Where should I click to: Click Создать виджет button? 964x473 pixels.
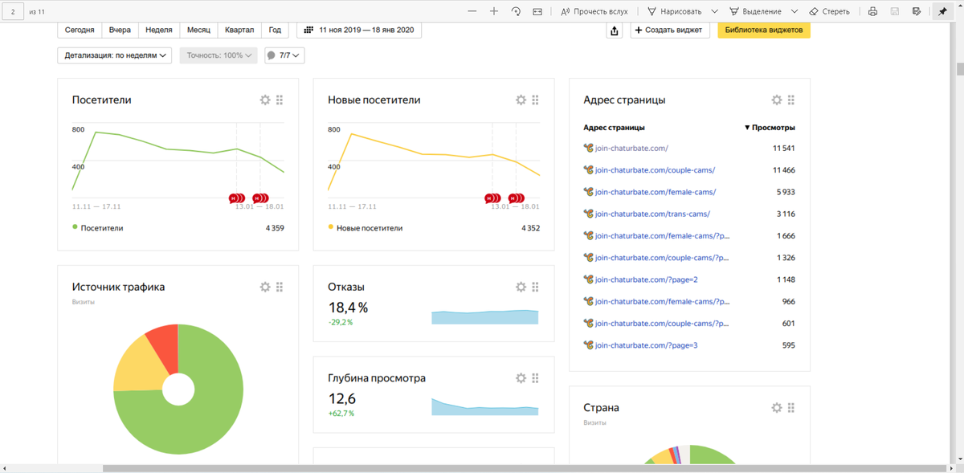point(670,30)
